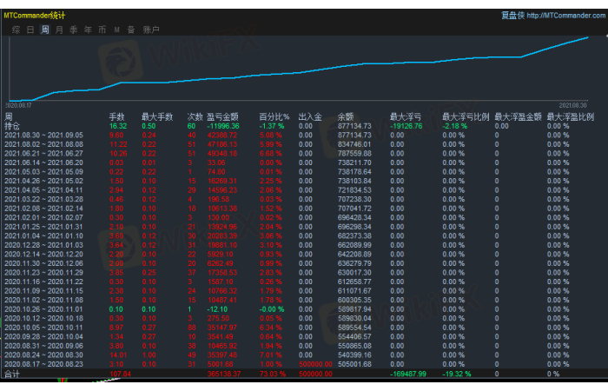608x391 pixels.
Task: Click the chart start date 2020.08.17
Action: pyautogui.click(x=18, y=105)
